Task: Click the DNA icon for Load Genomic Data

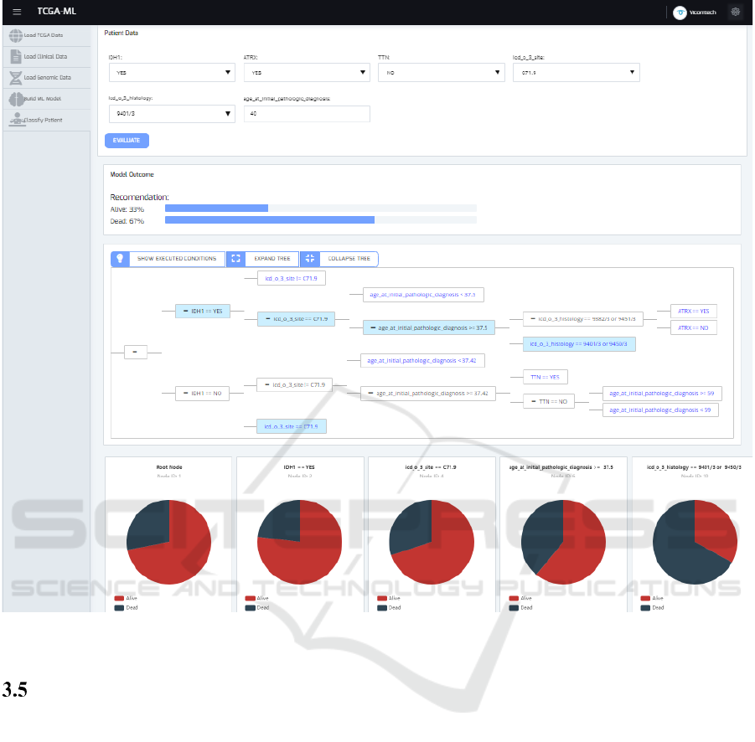Action: tap(15, 78)
